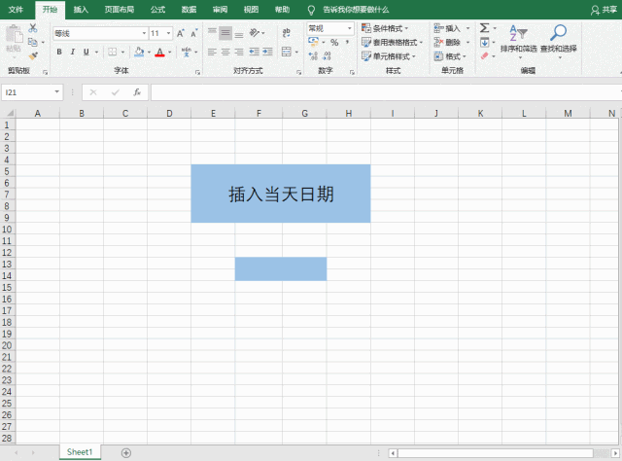
Task: Switch to the 数据 Data tab
Action: [x=189, y=10]
